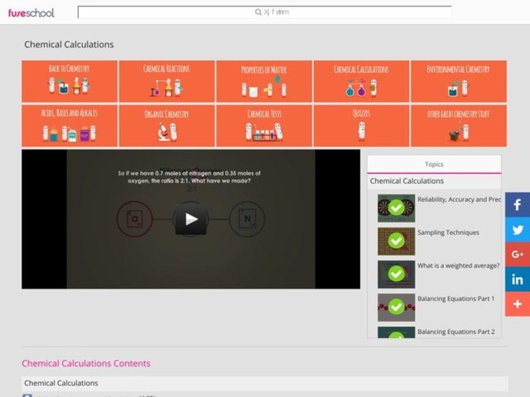Open the Chemical Tests test-tube rack icon
Viewport: 530px width, 397px height.
pyautogui.click(x=262, y=126)
